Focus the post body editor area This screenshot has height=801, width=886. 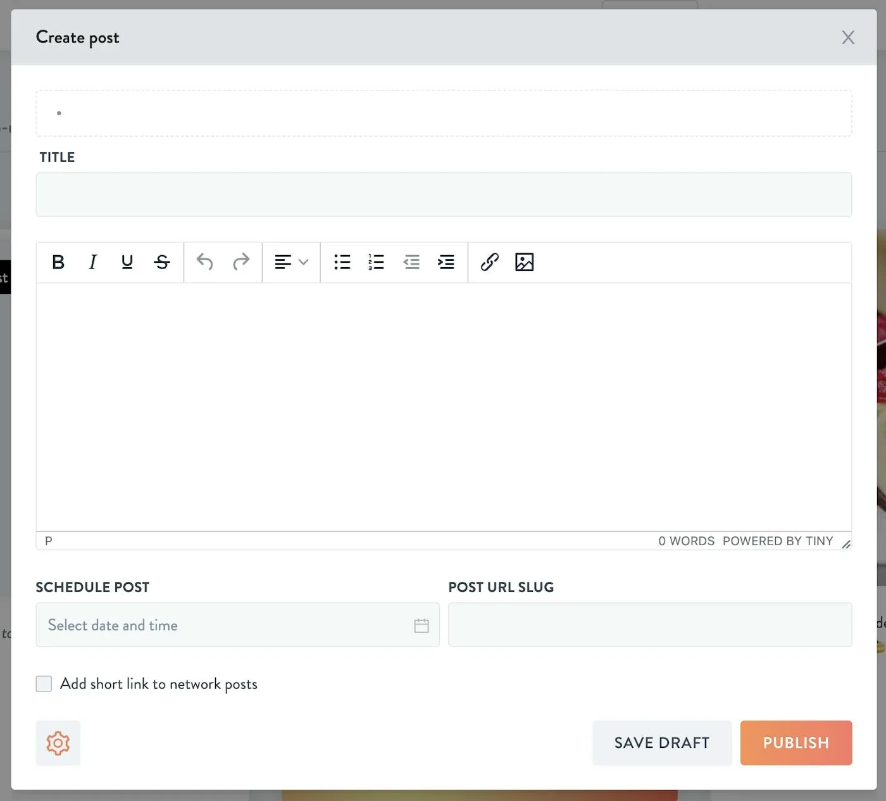(444, 407)
